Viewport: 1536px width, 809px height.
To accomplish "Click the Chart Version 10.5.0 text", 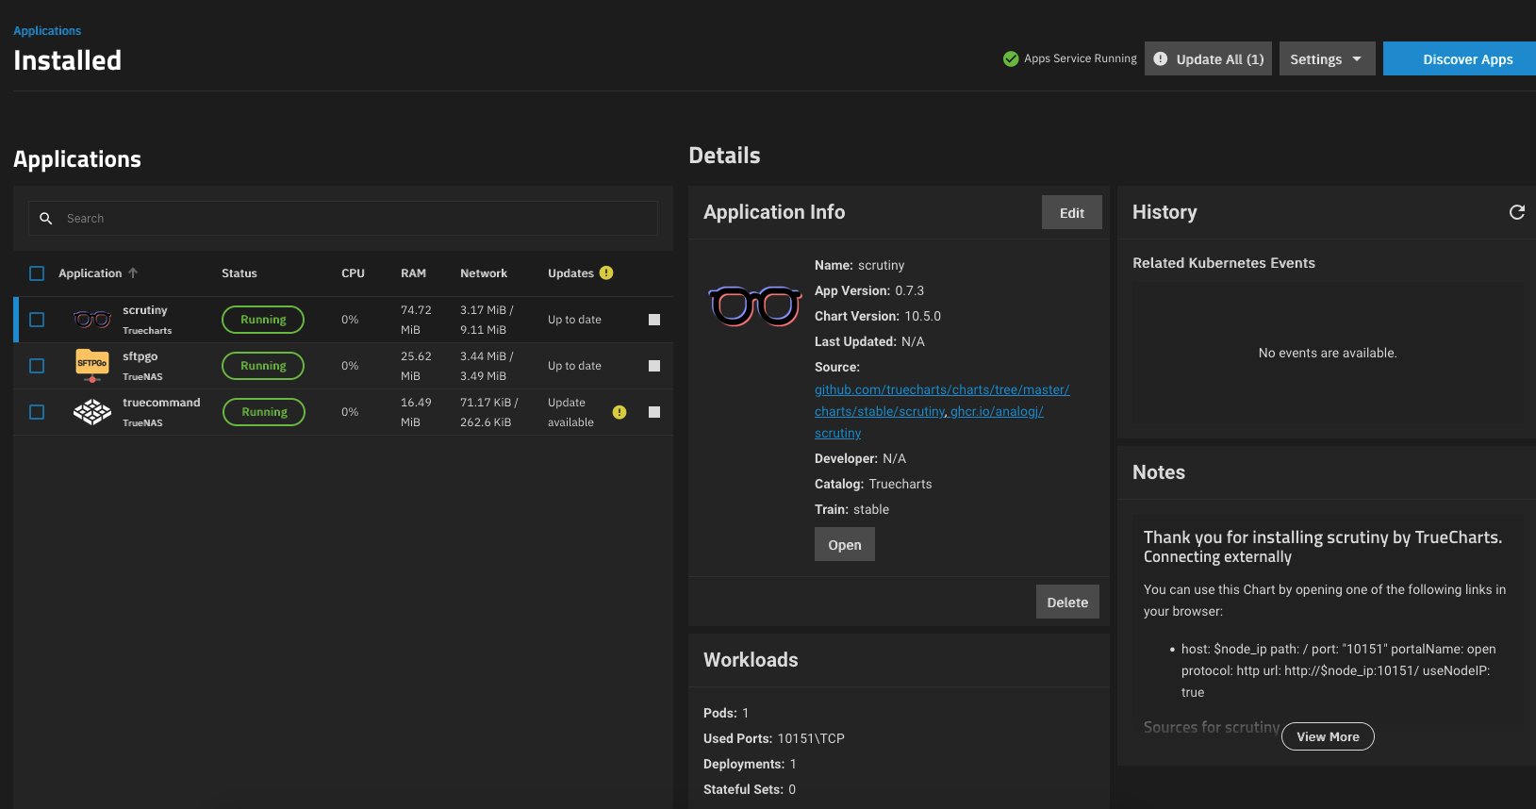I will coord(878,316).
